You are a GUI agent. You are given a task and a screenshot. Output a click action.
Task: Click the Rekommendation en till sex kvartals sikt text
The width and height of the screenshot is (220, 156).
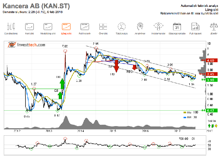(x=189, y=13)
